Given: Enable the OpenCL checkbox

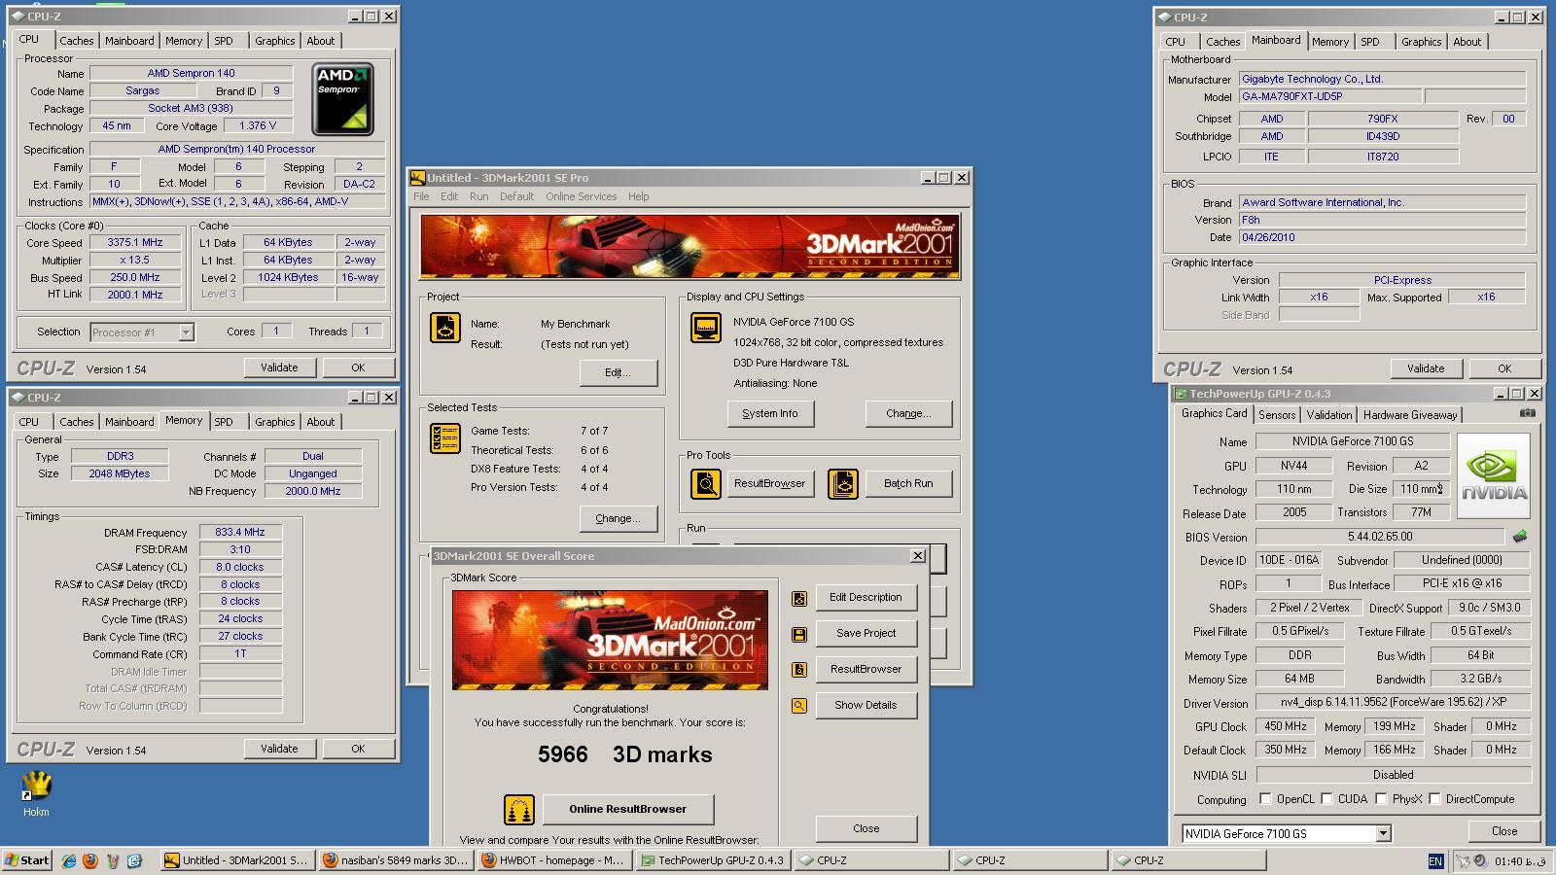Looking at the screenshot, I should tap(1265, 798).
